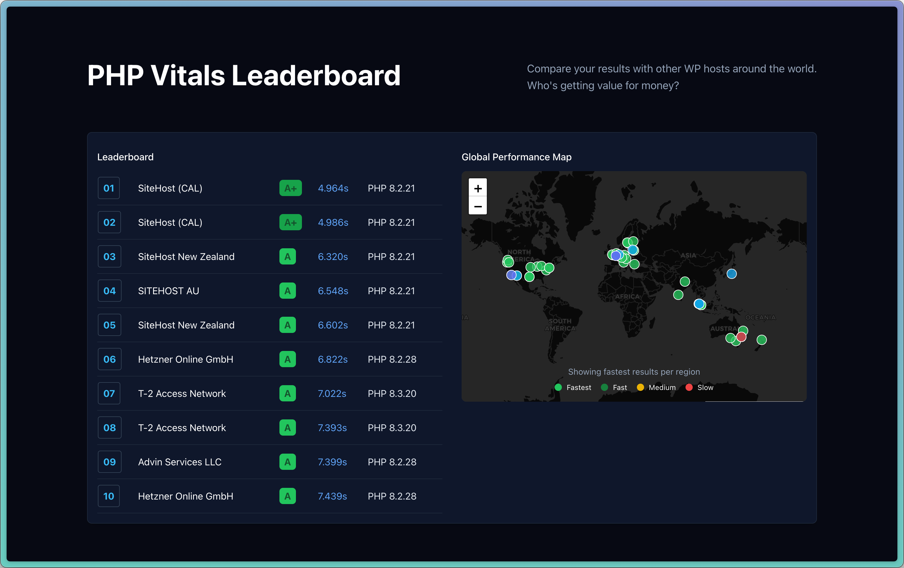Click the blue map marker near Japan

pyautogui.click(x=731, y=274)
